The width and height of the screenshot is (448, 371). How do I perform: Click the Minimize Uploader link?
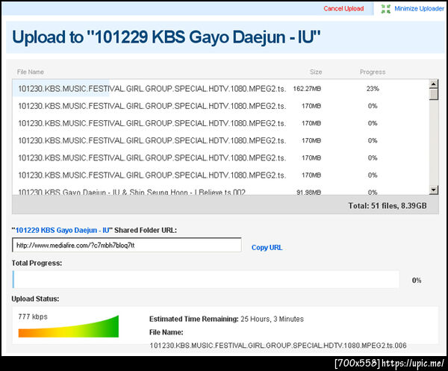[419, 8]
